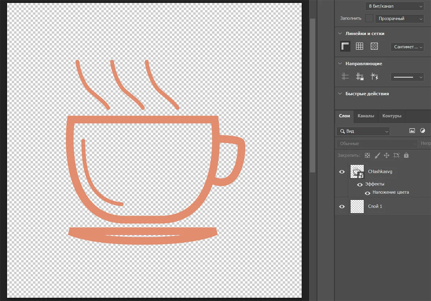This screenshot has height=301, width=431.
Task: Open the Сантиметры units dropdown
Action: pyautogui.click(x=407, y=47)
